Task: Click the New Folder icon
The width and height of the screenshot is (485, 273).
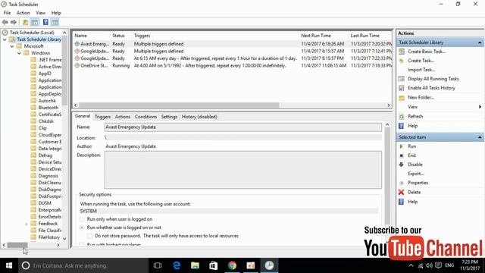Action: point(402,98)
